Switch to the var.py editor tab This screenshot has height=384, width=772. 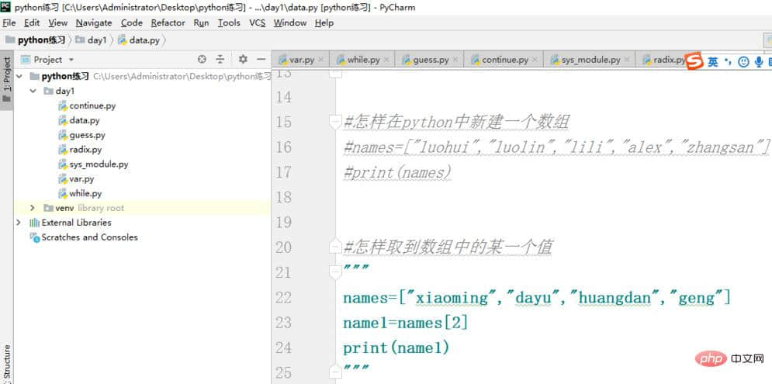pos(301,60)
